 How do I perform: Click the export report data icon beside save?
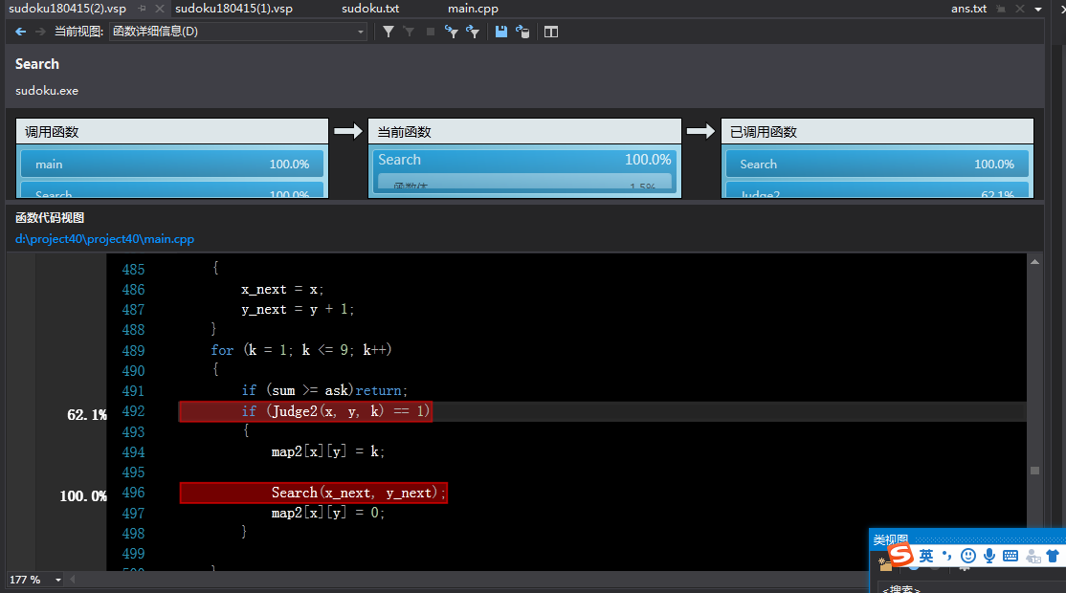point(522,32)
